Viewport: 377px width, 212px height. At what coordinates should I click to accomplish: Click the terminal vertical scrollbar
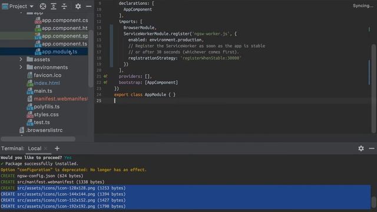point(373,202)
